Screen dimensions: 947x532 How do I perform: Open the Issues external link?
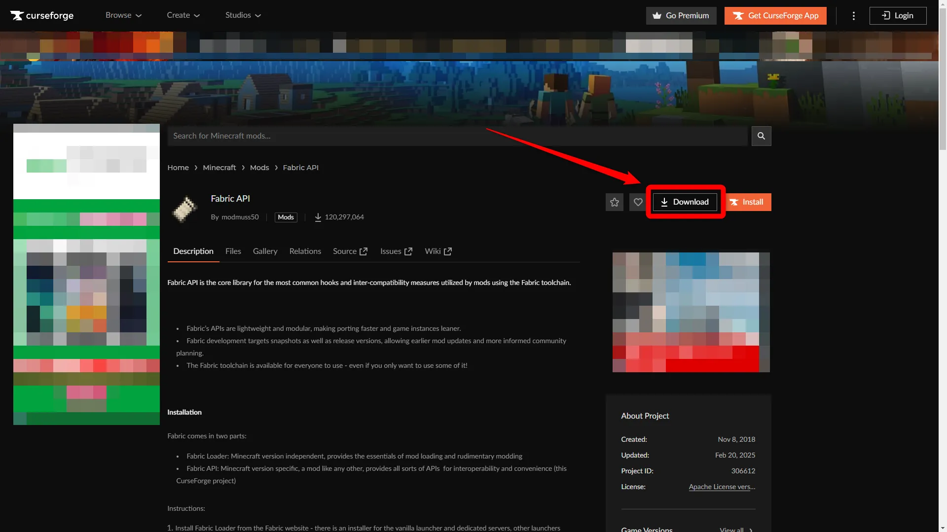396,251
